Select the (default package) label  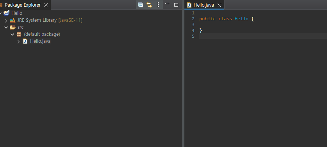(x=42, y=34)
